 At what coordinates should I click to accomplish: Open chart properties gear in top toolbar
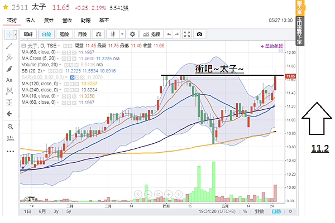coord(132,34)
